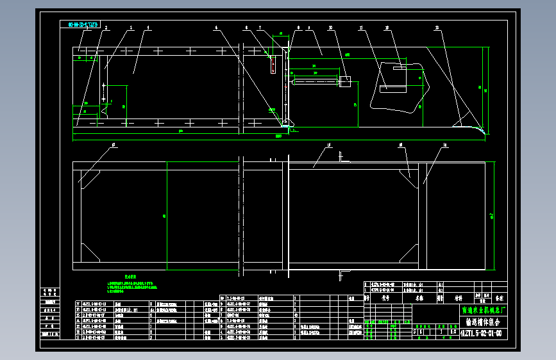The height and width of the screenshot is (360, 556).
Task: Select part balloon number 11 in top view
Action: (x=361, y=28)
